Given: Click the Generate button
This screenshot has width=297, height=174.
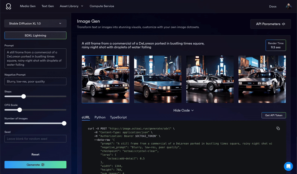Looking at the screenshot, I should [35, 164].
